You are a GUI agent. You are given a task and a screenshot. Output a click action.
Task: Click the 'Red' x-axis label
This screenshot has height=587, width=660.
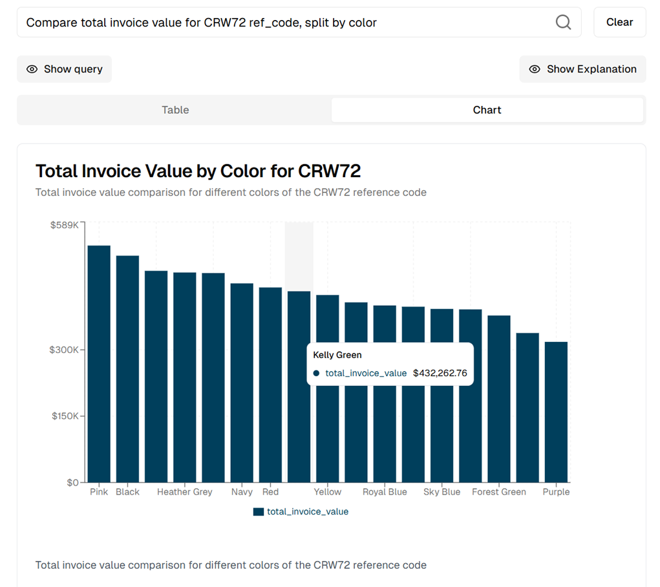[270, 492]
